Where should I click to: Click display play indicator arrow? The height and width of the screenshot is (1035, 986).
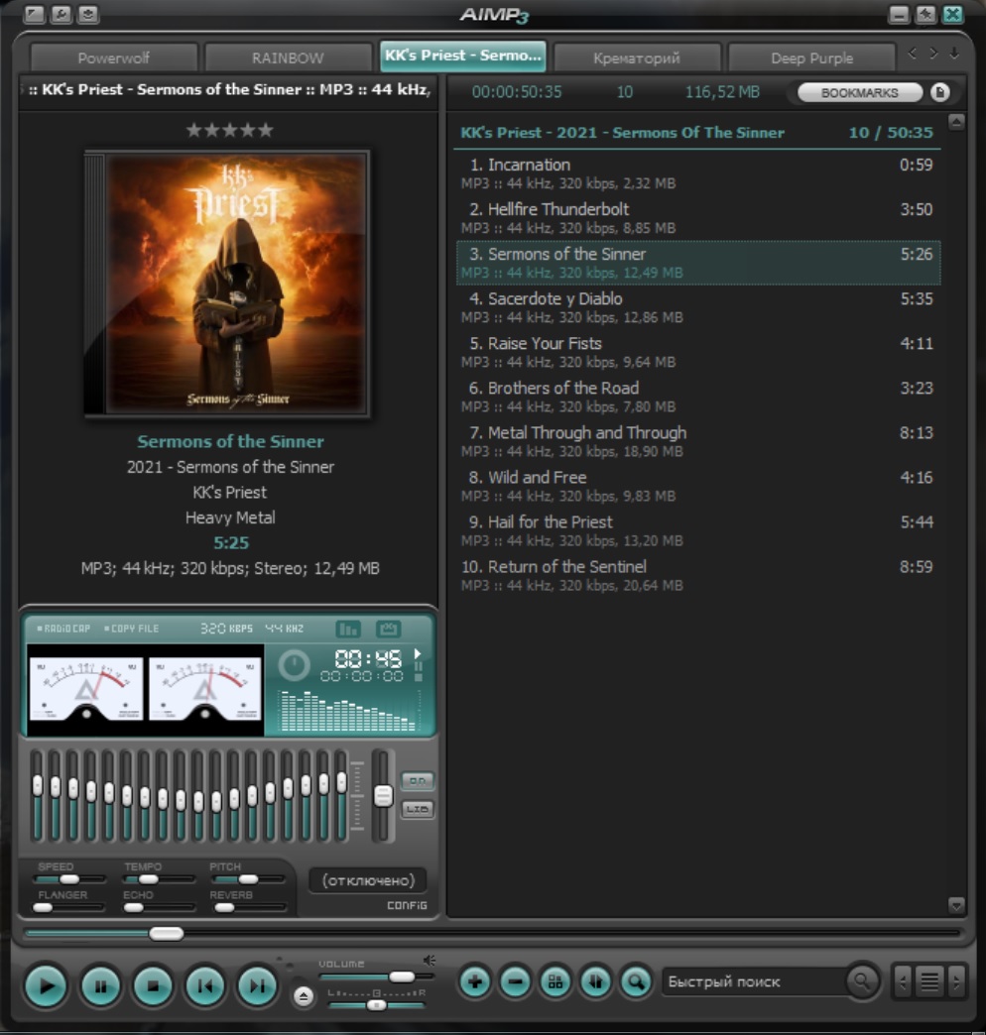click(418, 653)
